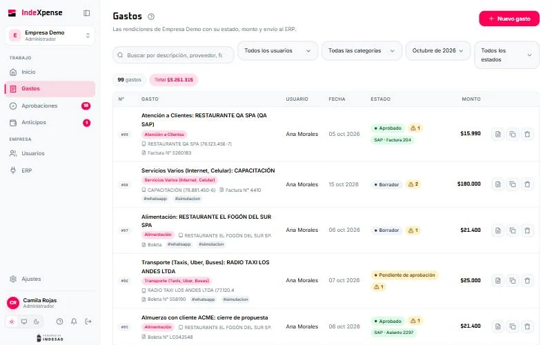The image size is (552, 345).
Task: Open document icon for the $180.000 expense
Action: click(x=497, y=184)
